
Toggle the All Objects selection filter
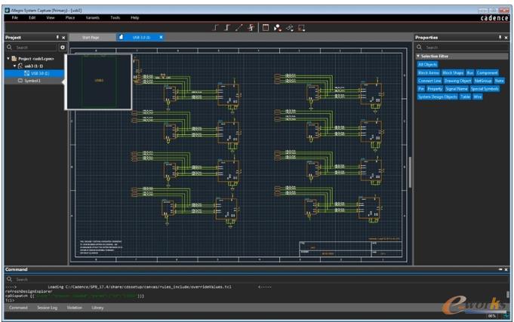click(427, 65)
